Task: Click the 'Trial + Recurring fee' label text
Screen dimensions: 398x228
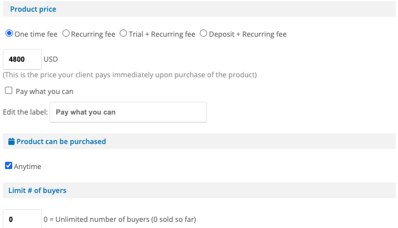Action: [x=162, y=34]
